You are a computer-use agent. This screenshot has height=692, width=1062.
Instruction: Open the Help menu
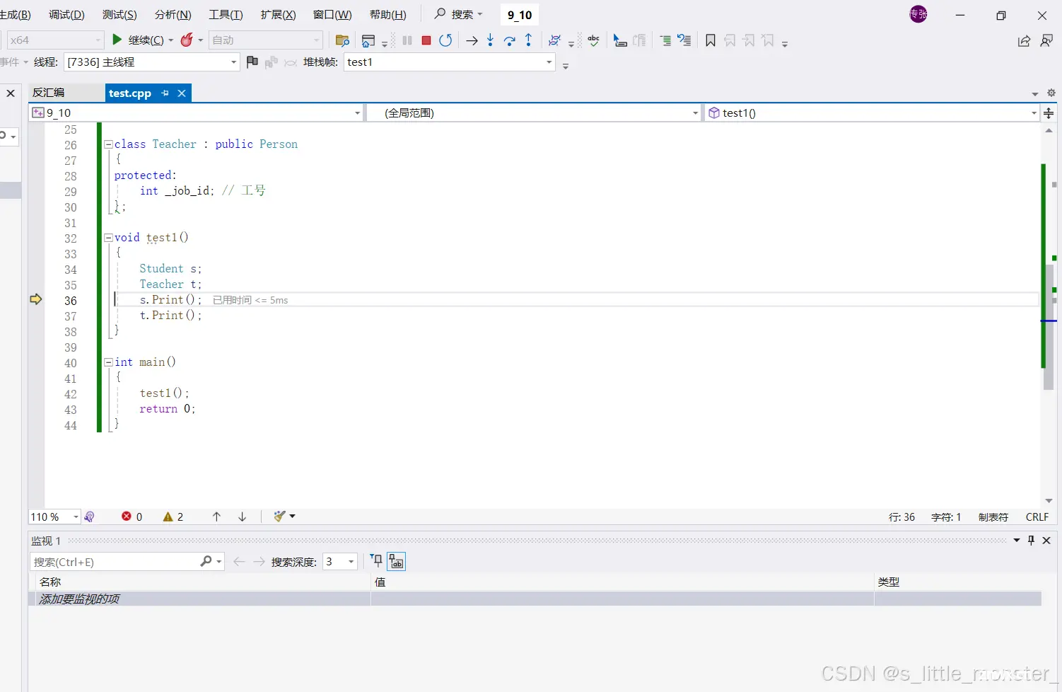click(x=388, y=14)
